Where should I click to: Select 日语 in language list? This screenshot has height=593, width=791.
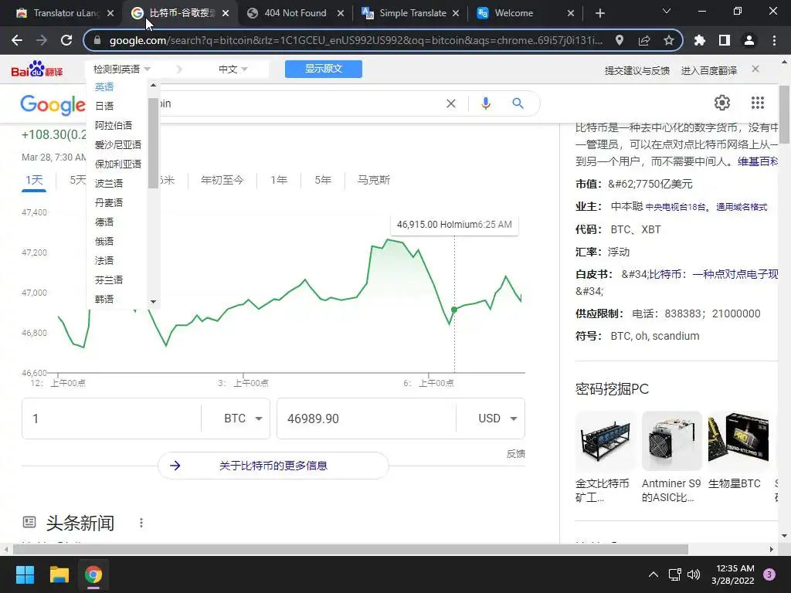coord(104,106)
